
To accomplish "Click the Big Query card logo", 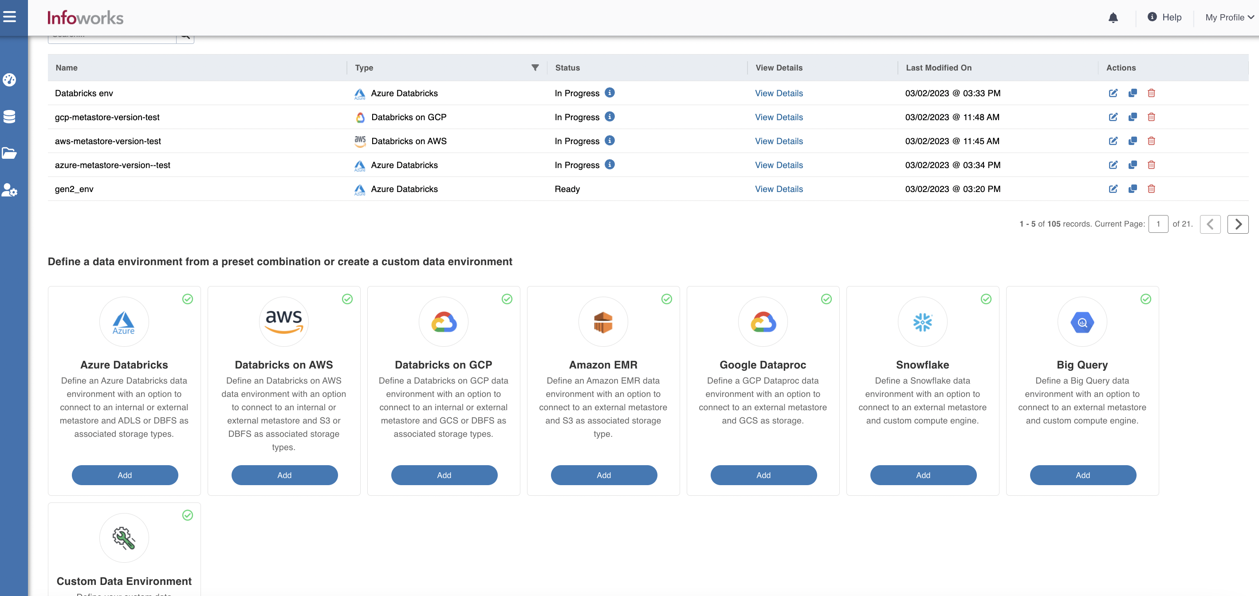I will coord(1082,322).
